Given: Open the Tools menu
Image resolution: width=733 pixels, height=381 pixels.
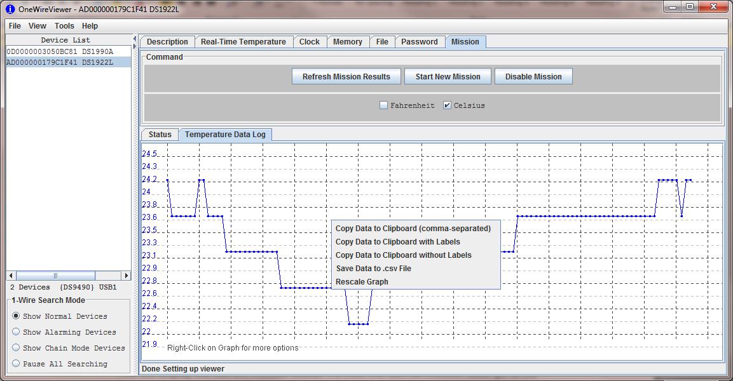Looking at the screenshot, I should pyautogui.click(x=64, y=26).
